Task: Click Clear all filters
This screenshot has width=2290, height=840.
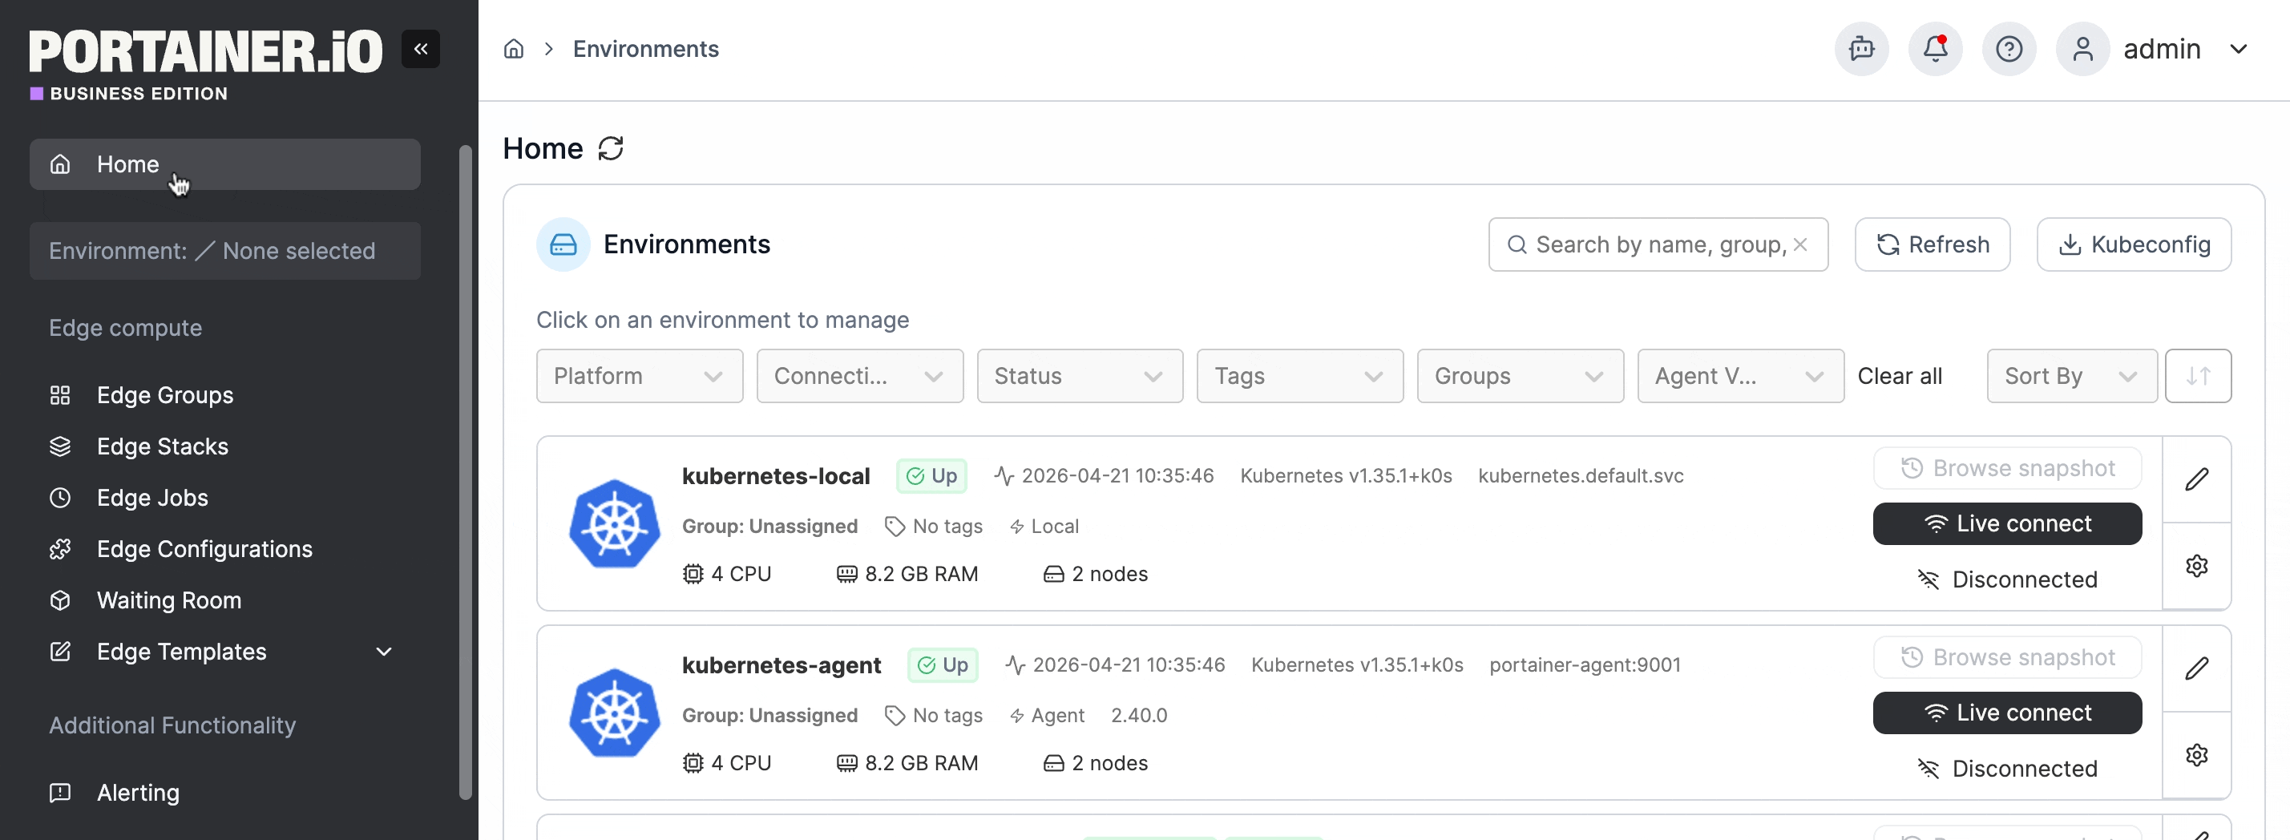Action: 1900,376
